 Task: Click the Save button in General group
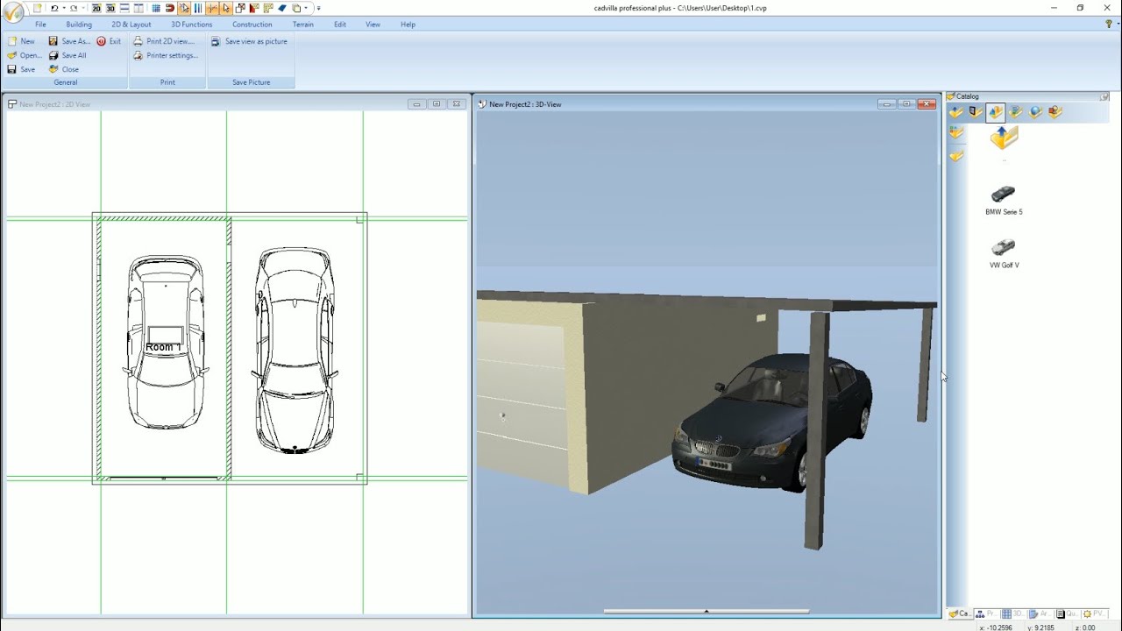(21, 69)
